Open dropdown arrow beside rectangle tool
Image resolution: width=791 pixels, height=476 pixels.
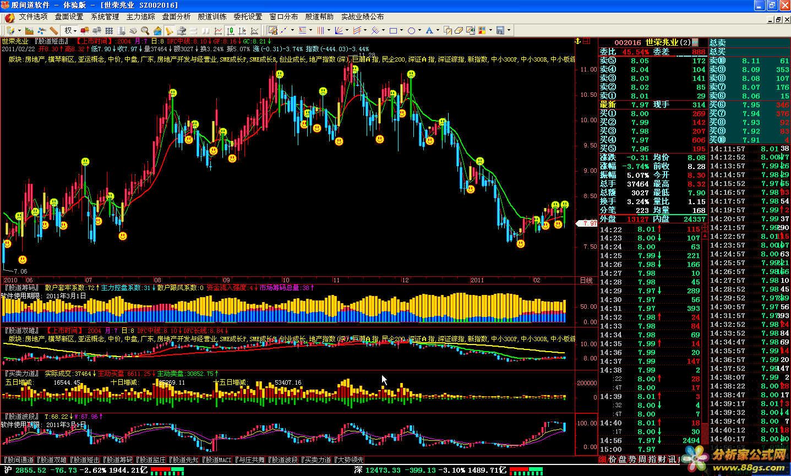click(401, 31)
